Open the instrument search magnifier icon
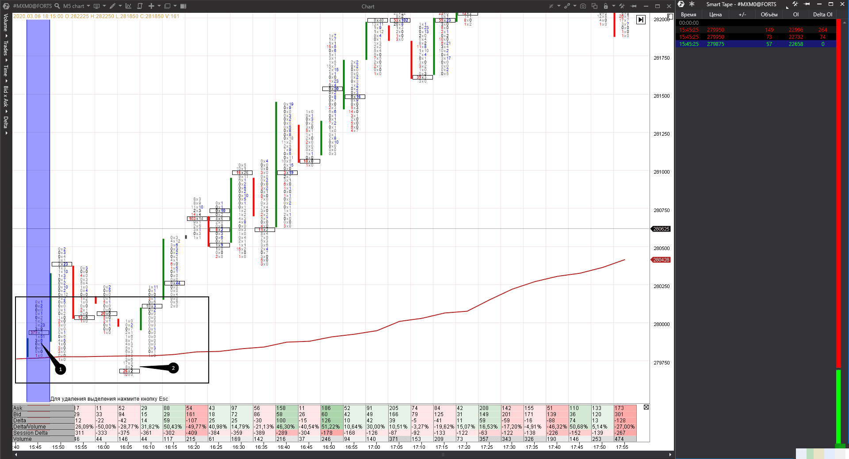This screenshot has height=459, width=849. (x=57, y=6)
